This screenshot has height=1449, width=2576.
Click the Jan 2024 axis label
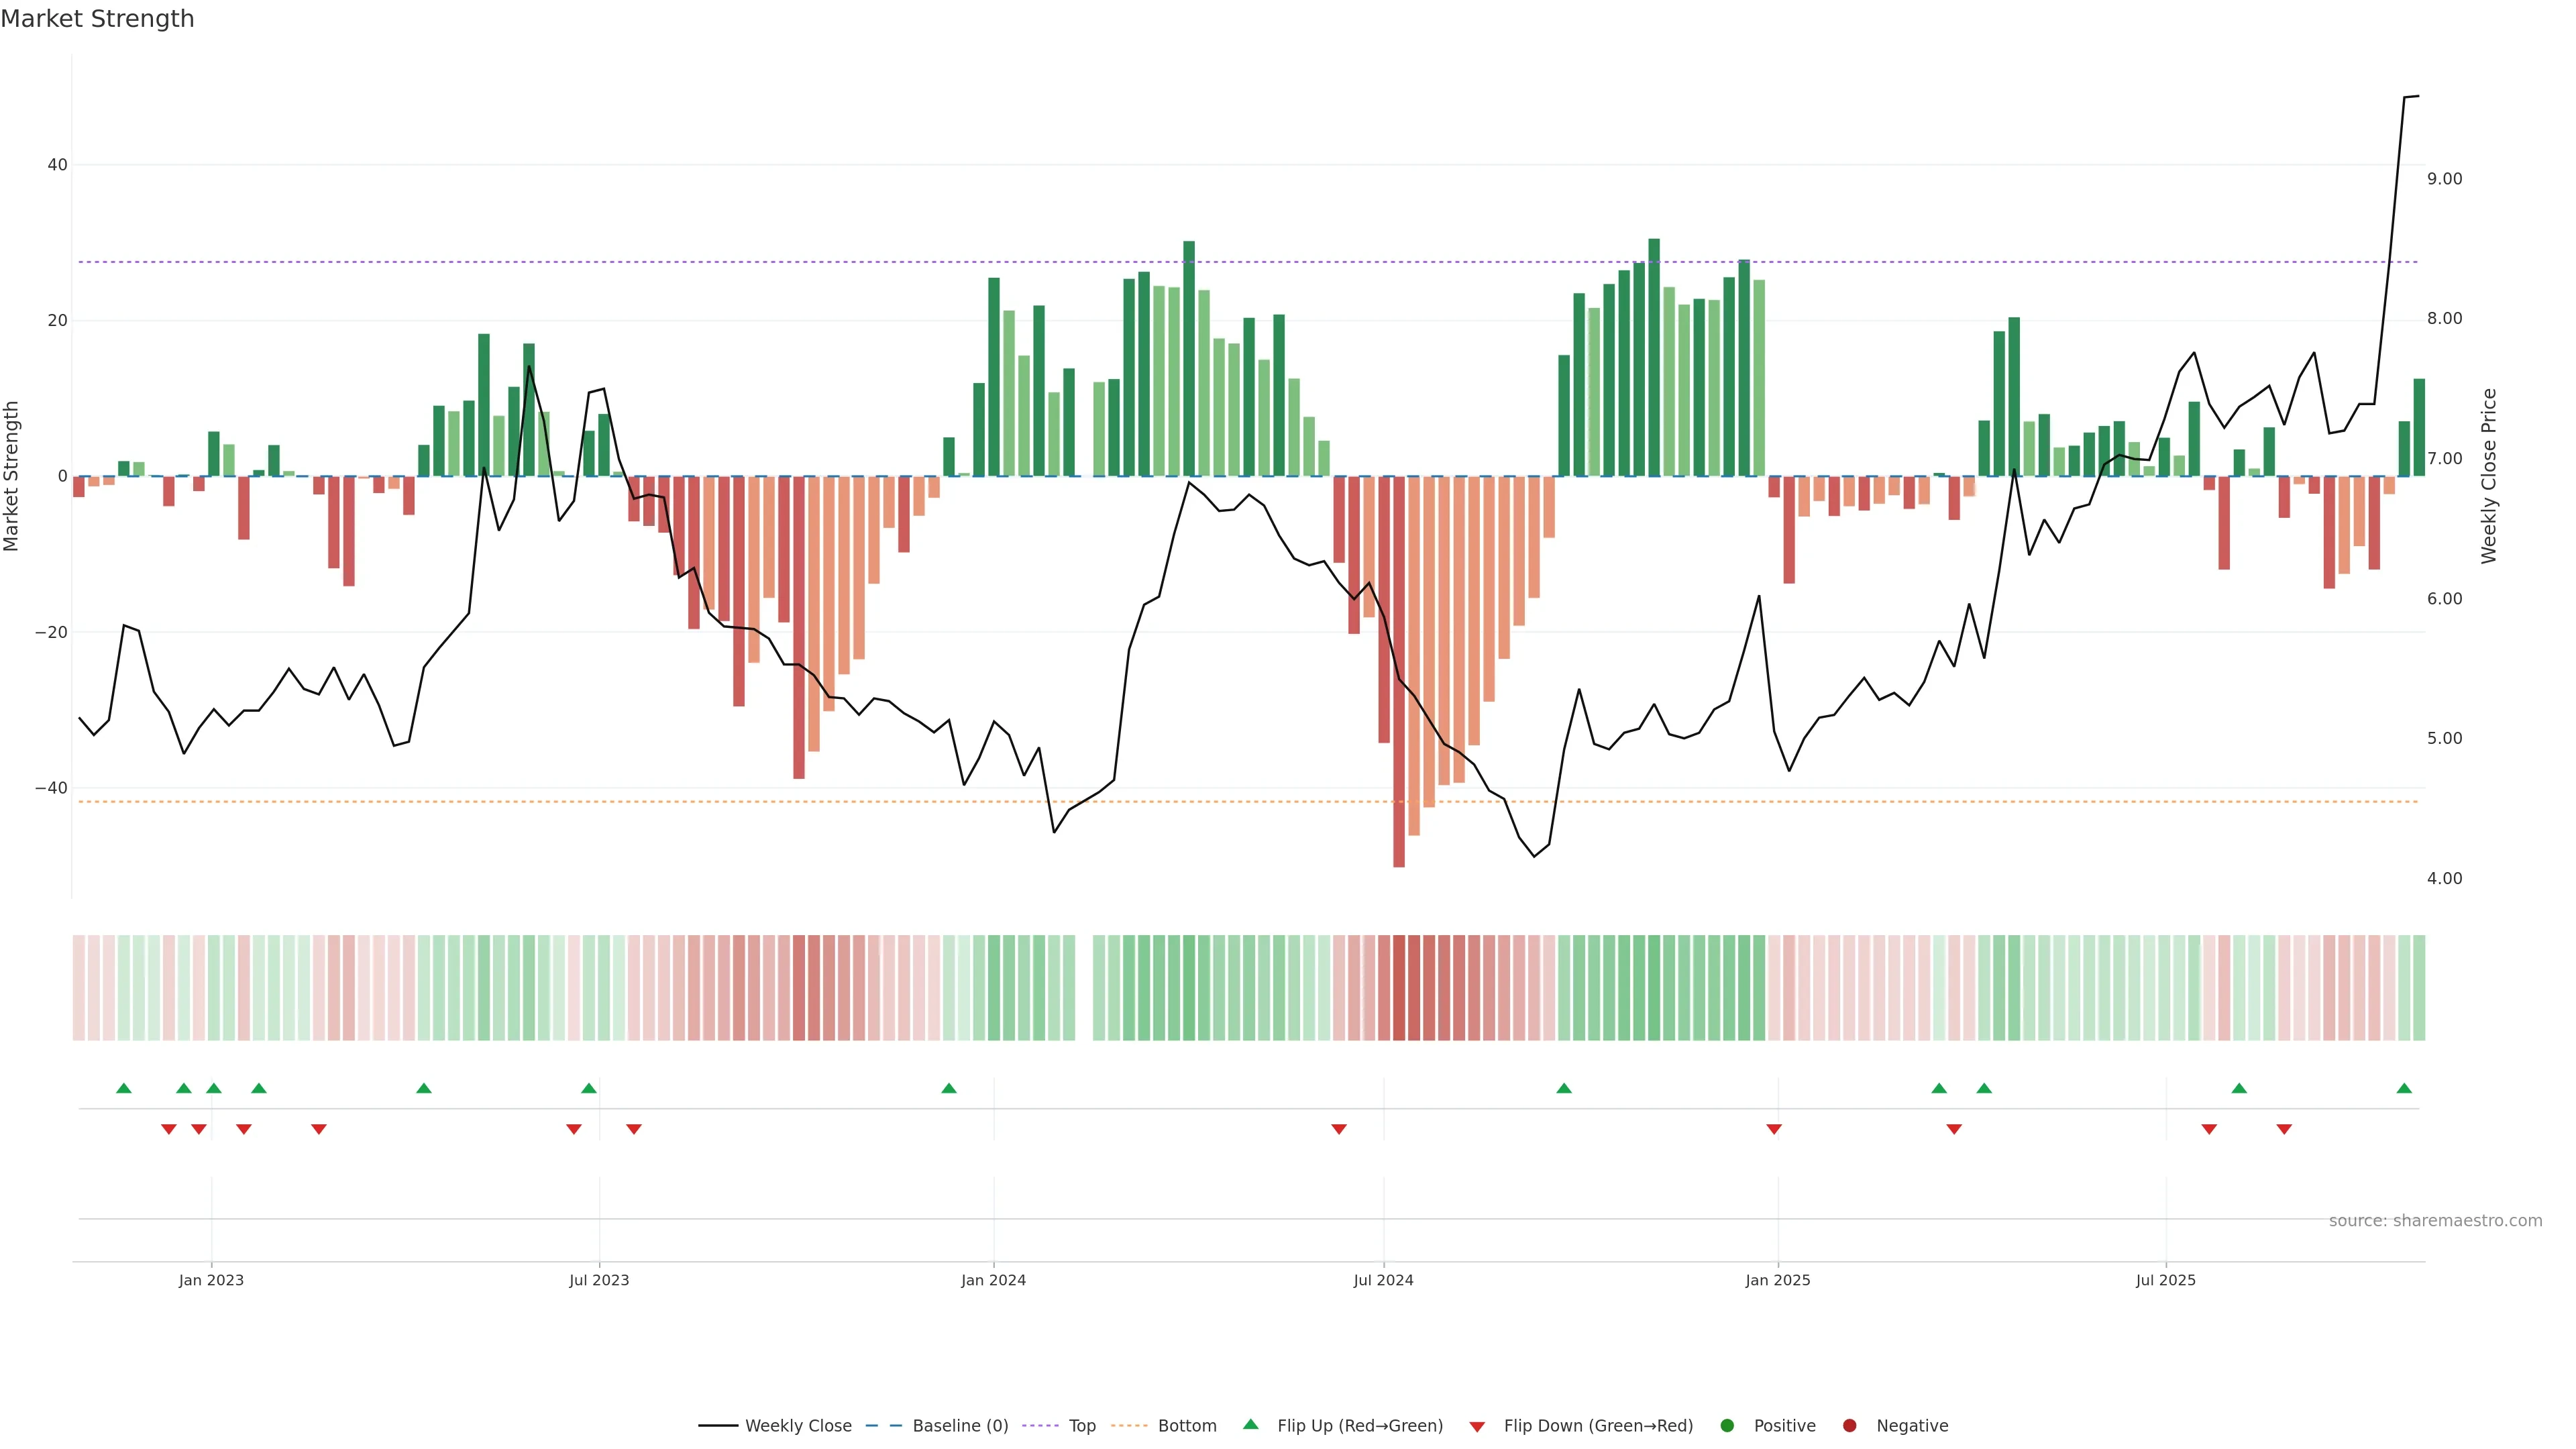tap(993, 1280)
